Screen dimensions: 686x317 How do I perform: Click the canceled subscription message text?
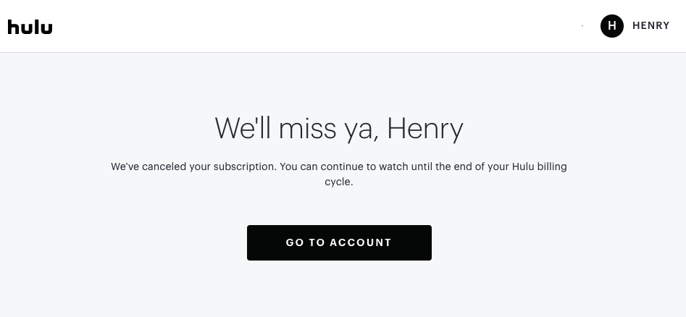(338, 166)
